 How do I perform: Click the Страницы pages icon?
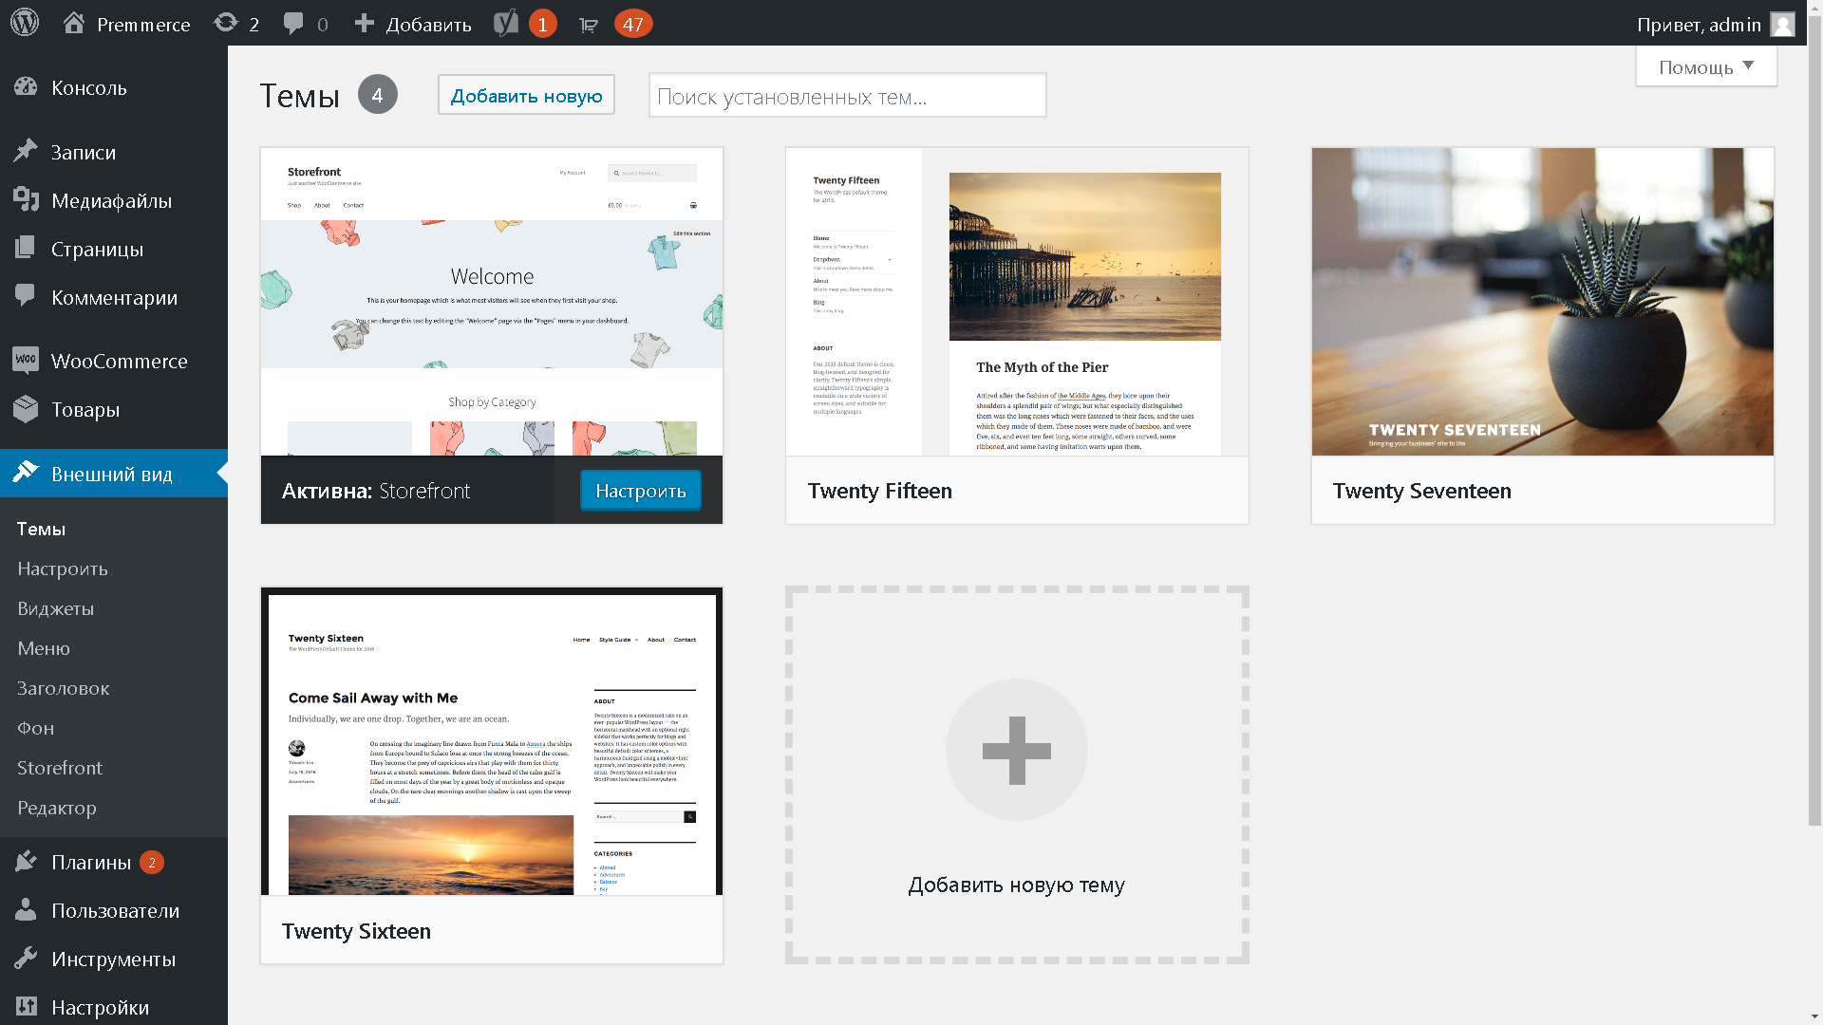[26, 249]
